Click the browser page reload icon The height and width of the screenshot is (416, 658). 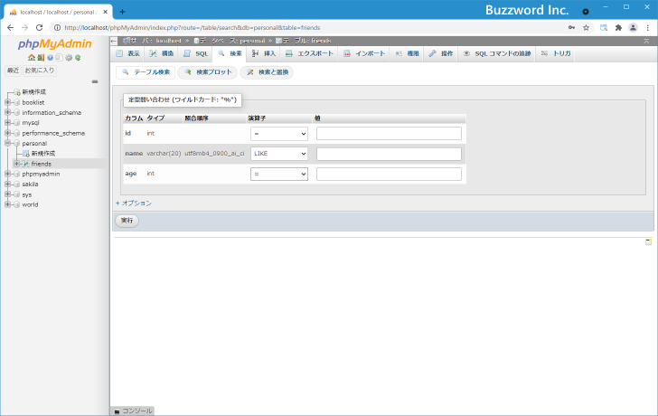38,27
